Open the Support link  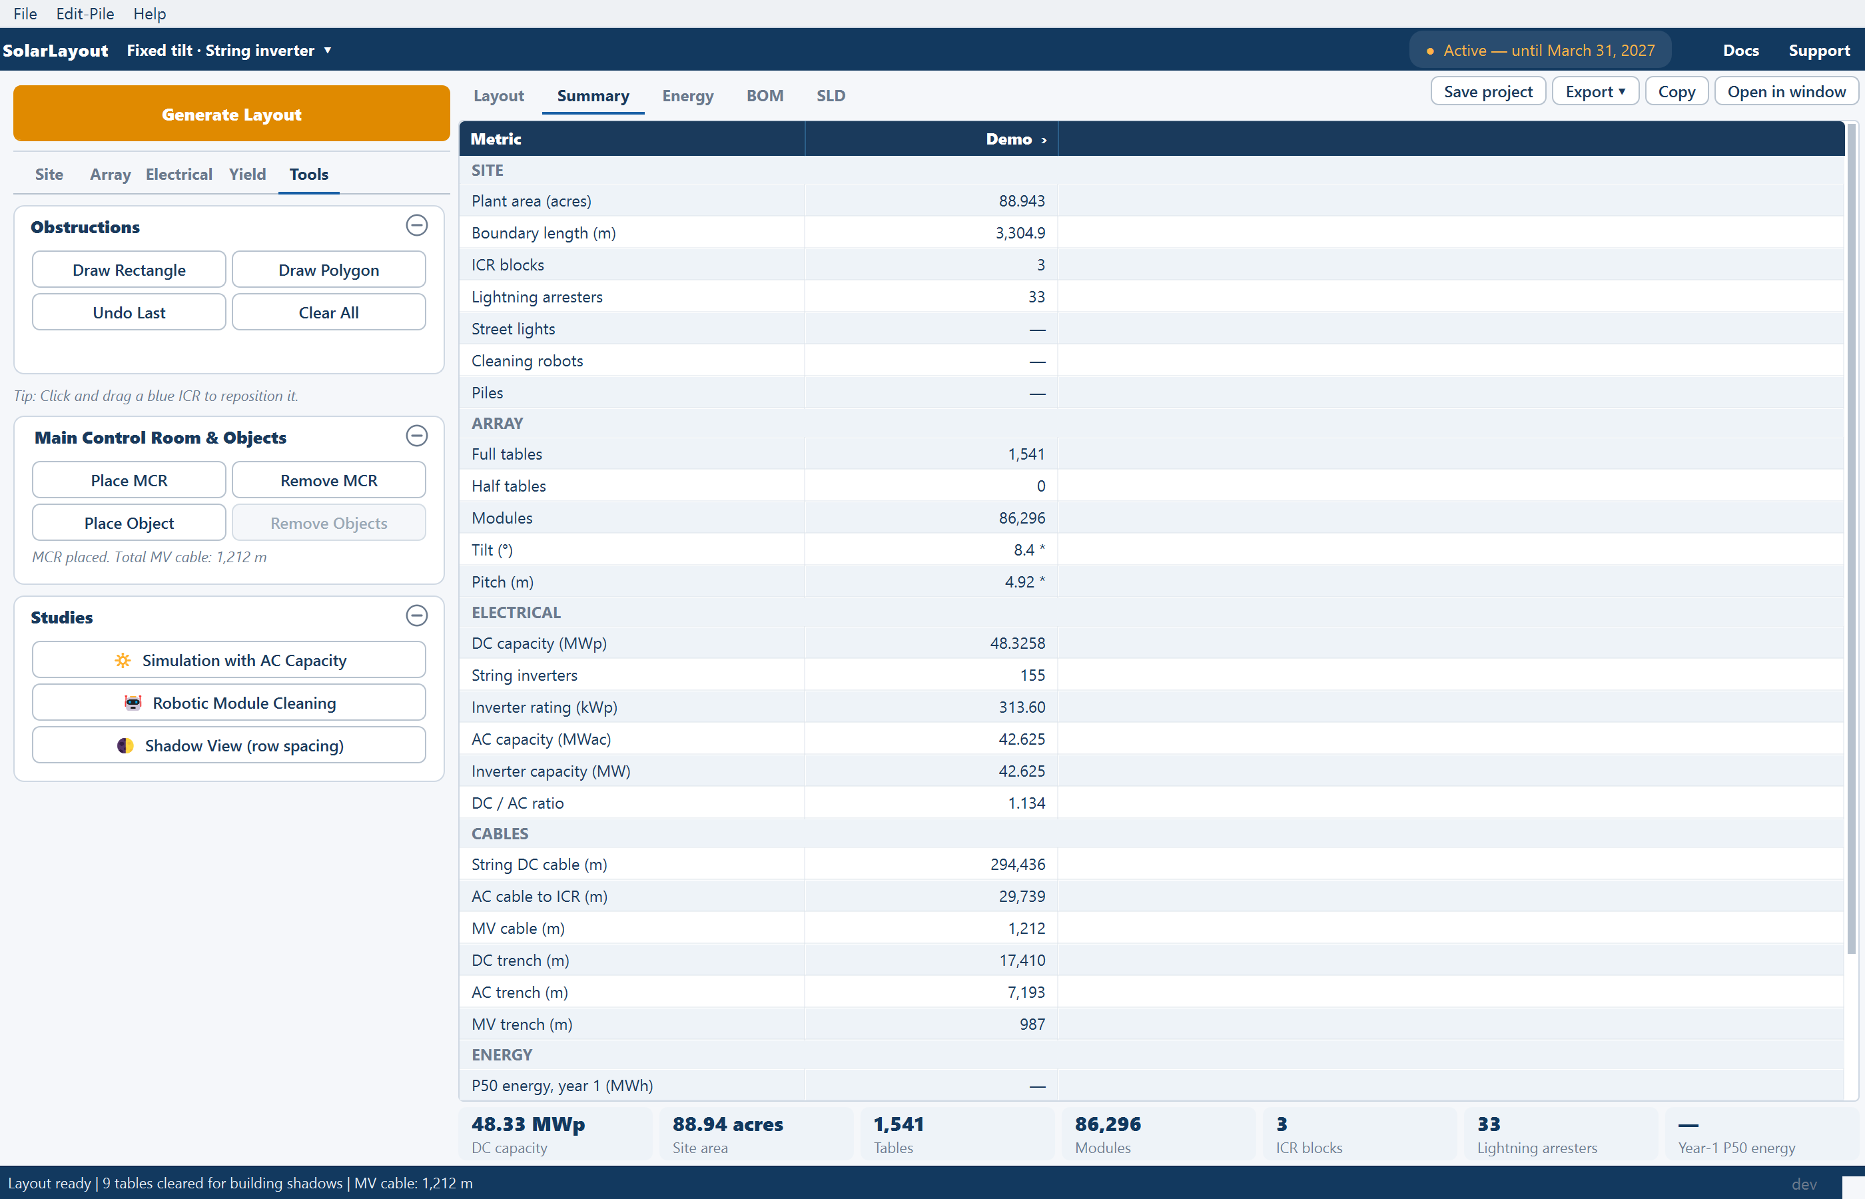tap(1818, 51)
